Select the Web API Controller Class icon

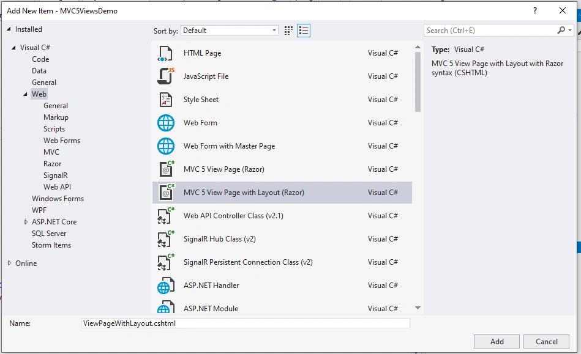click(x=166, y=216)
